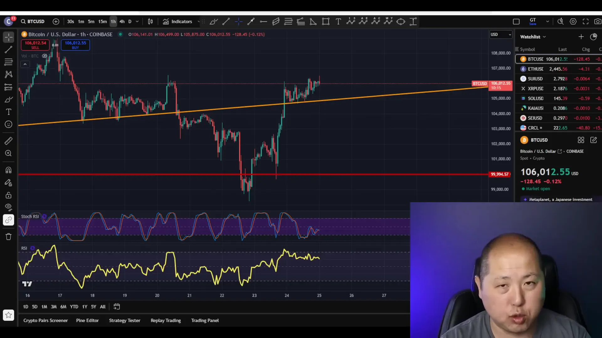Open the Replay Trading tab
602x338 pixels.
[x=166, y=320]
